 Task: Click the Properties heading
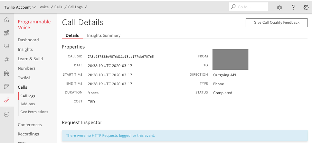pyautogui.click(x=73, y=47)
